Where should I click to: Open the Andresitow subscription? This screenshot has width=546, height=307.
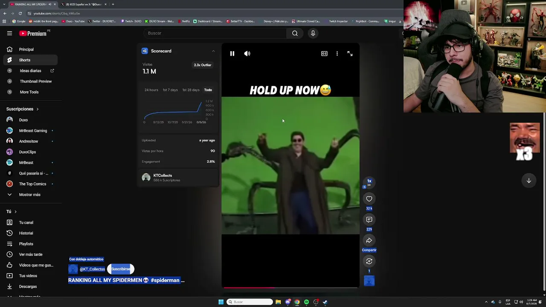coord(30,141)
